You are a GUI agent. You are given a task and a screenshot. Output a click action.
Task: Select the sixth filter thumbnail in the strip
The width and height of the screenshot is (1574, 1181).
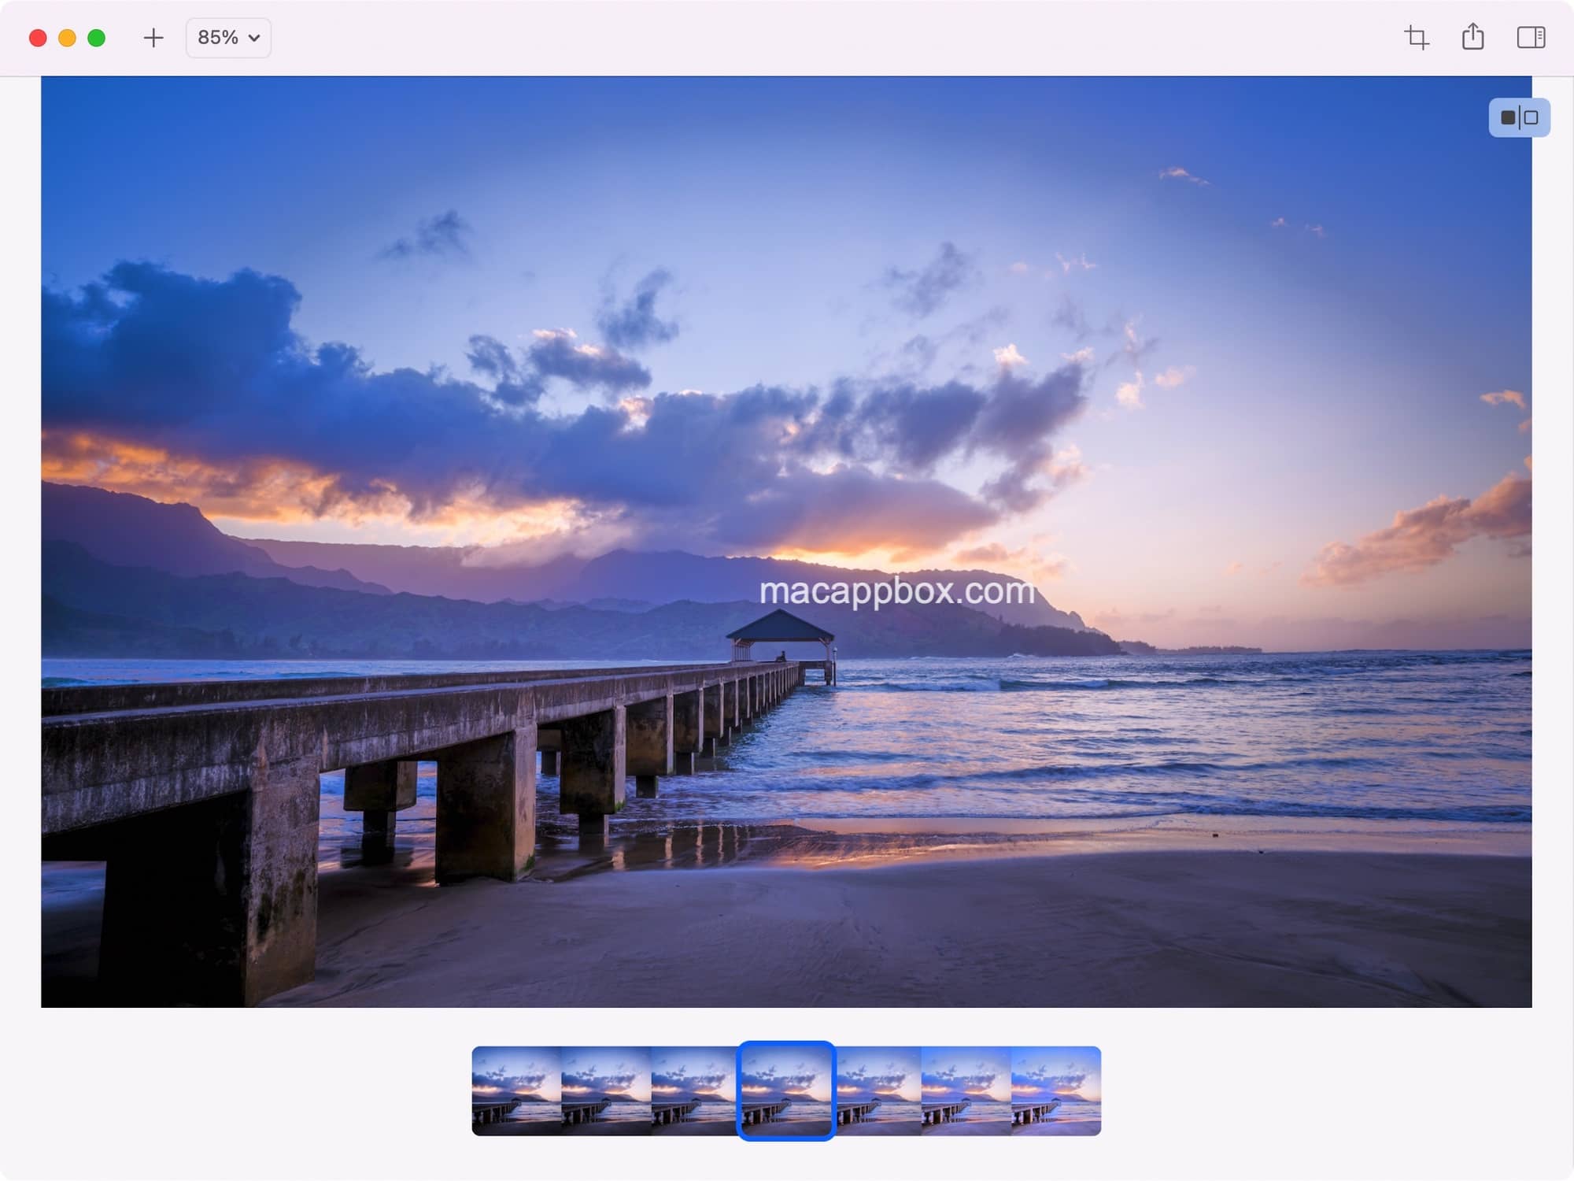coord(966,1090)
